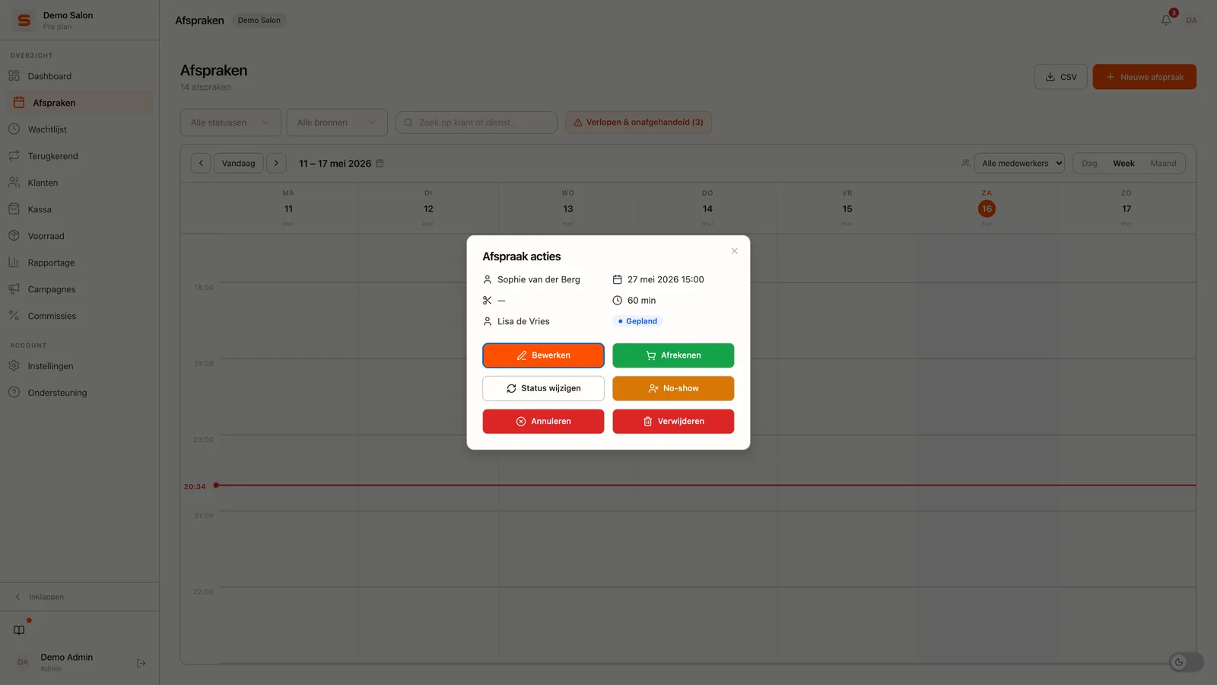Open the book icon in sidebar footer
Image resolution: width=1217 pixels, height=685 pixels.
point(19,630)
